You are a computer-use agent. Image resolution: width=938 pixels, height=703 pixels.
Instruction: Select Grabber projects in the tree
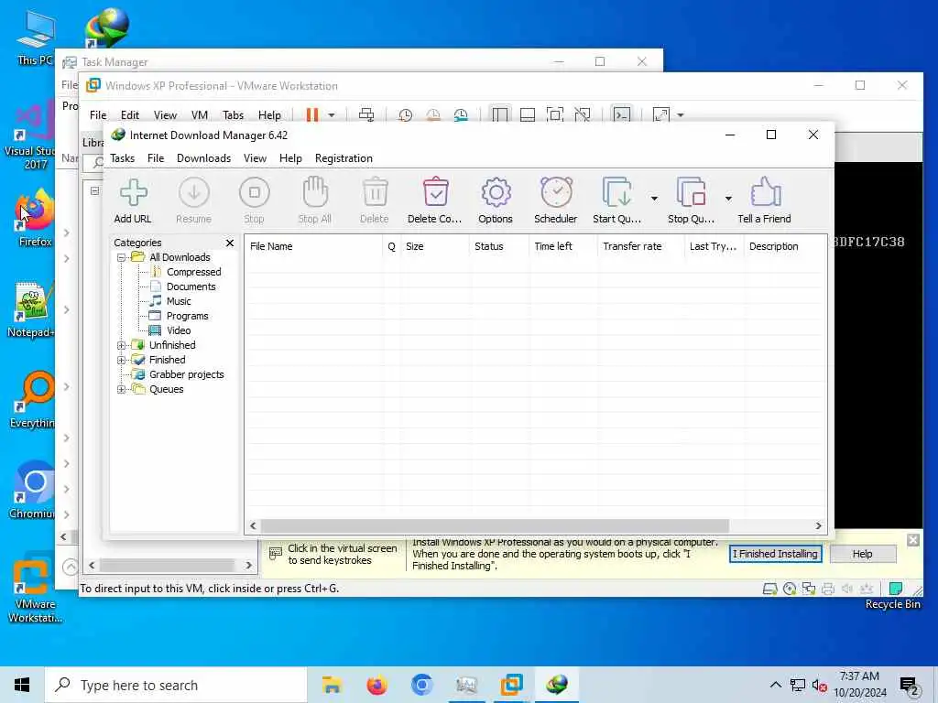pos(186,374)
